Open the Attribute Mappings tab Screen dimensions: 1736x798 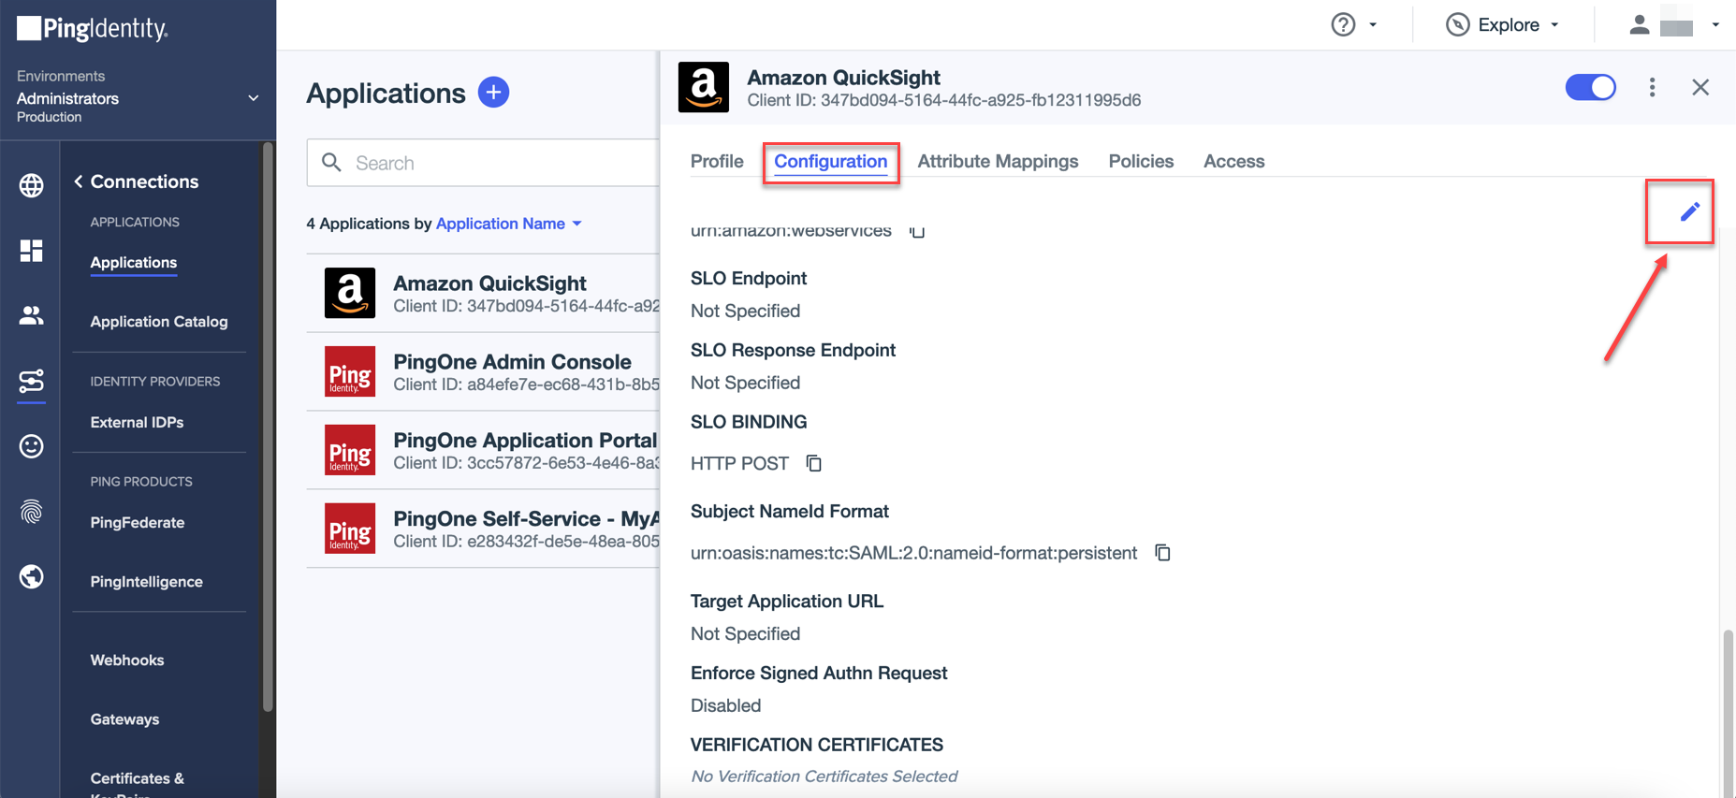(x=998, y=161)
